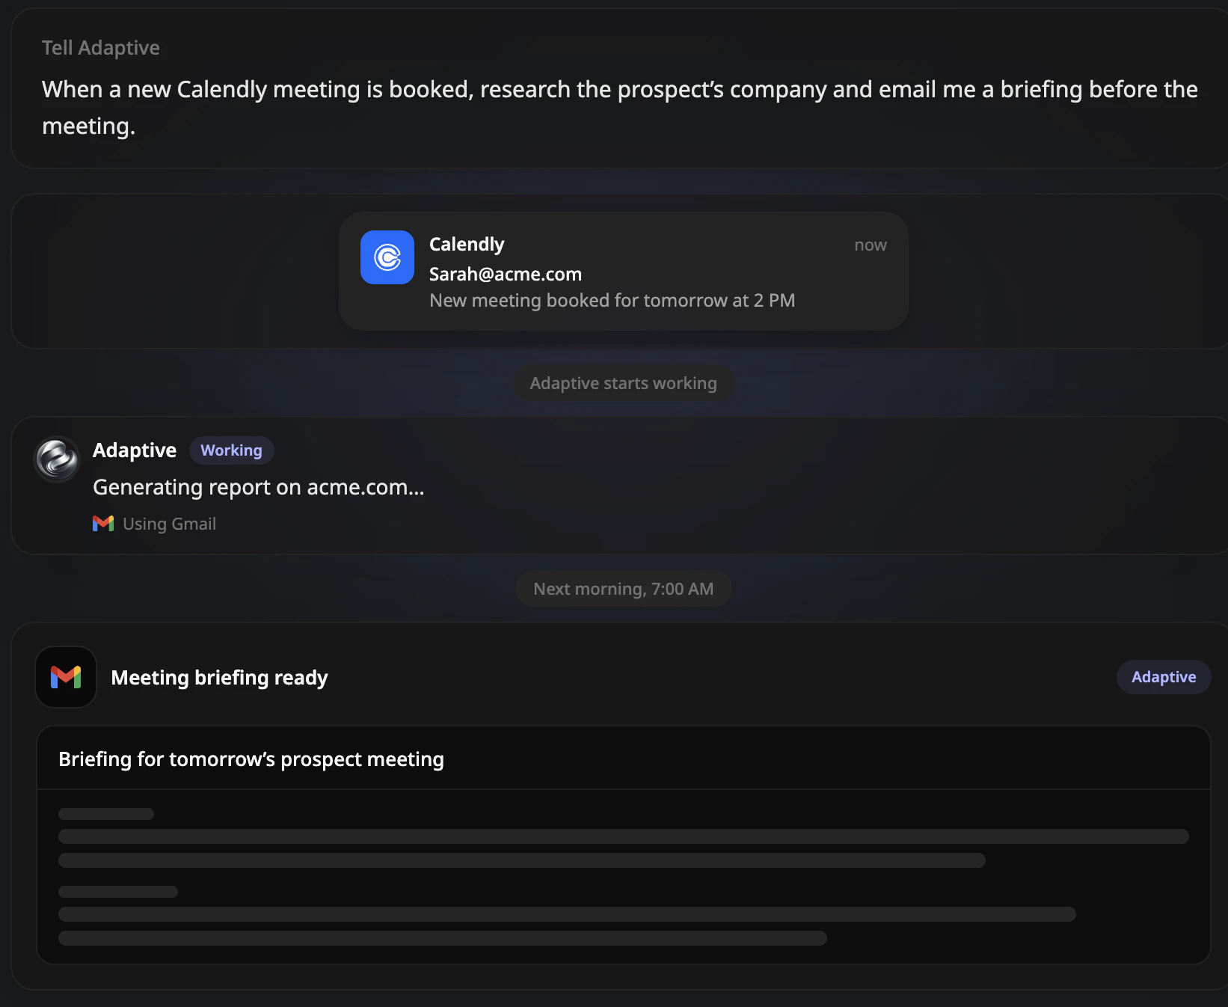Select the Next morning, 7:00 AM pill
Screen dimensions: 1228x1007
[x=623, y=589]
